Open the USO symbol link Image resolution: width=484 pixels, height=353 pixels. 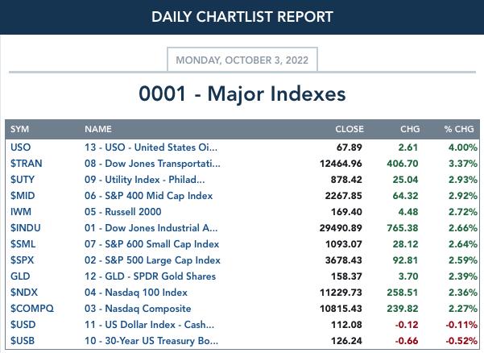point(20,147)
